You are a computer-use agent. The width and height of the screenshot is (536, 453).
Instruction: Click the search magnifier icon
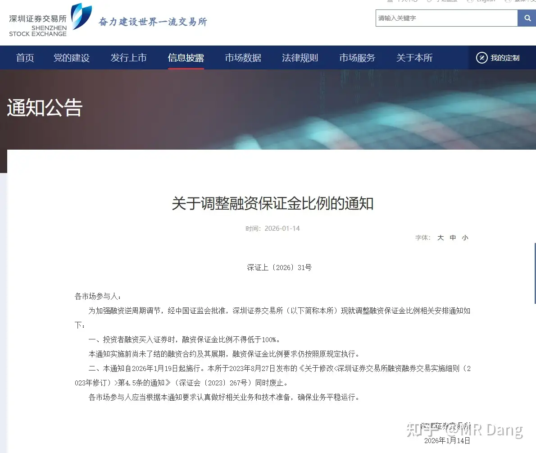click(x=527, y=18)
